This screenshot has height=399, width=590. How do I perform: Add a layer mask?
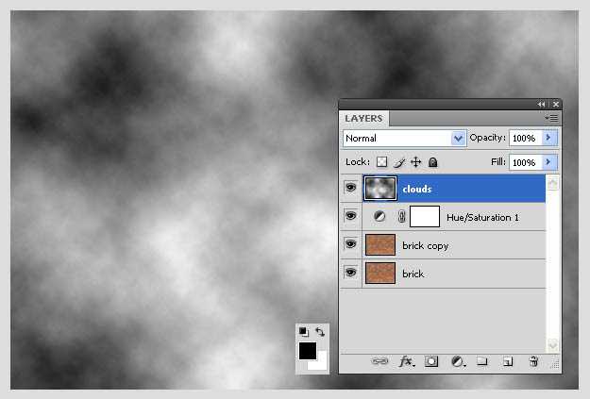(431, 361)
